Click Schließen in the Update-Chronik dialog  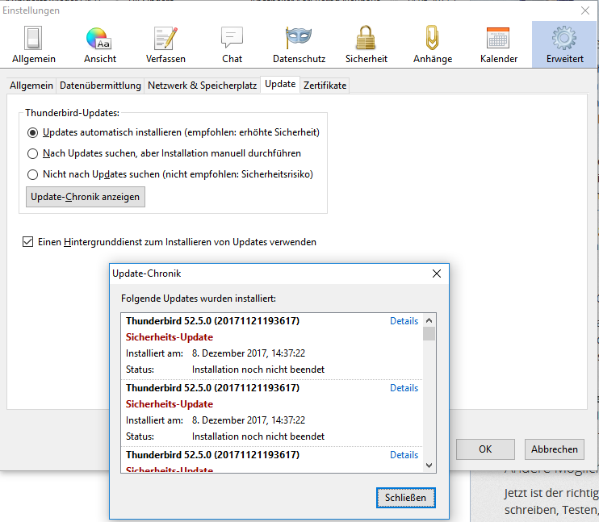point(405,498)
